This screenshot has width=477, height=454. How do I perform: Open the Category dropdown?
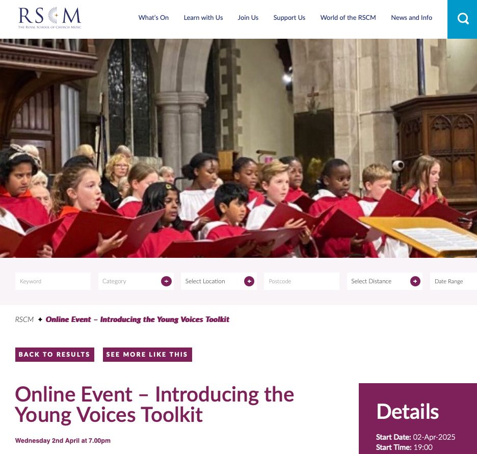[136, 281]
